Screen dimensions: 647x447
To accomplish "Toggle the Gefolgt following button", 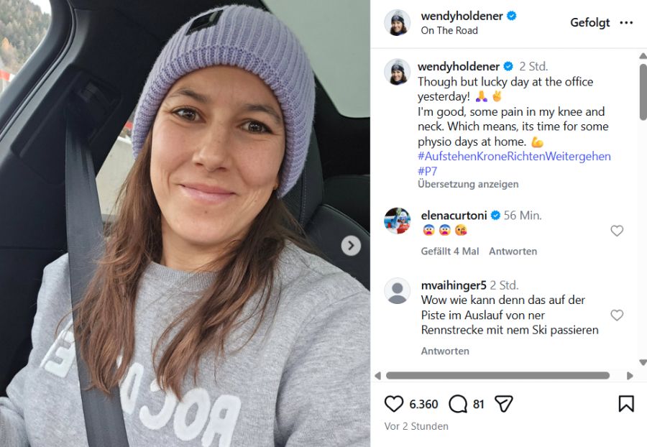I will [x=589, y=23].
